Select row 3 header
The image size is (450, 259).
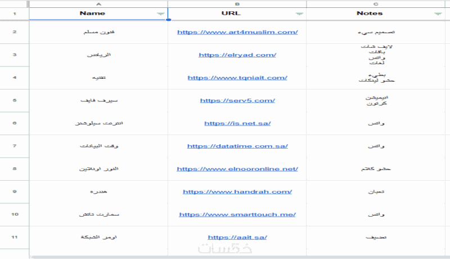(x=15, y=55)
